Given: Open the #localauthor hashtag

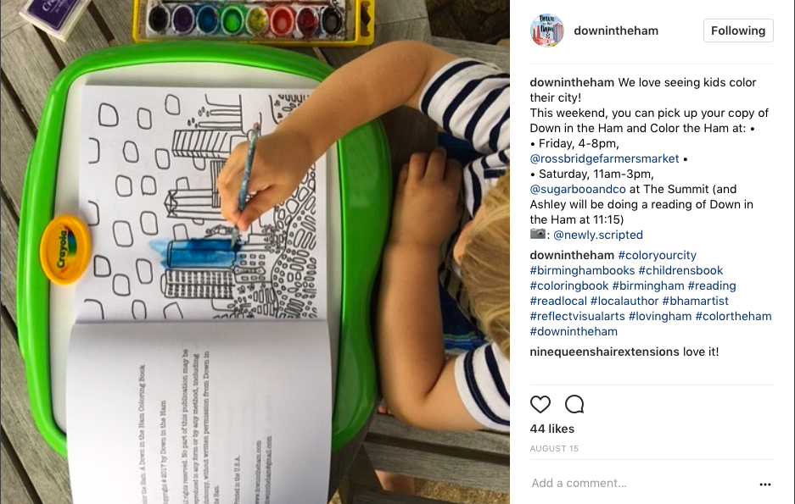Looking at the screenshot, I should 624,301.
